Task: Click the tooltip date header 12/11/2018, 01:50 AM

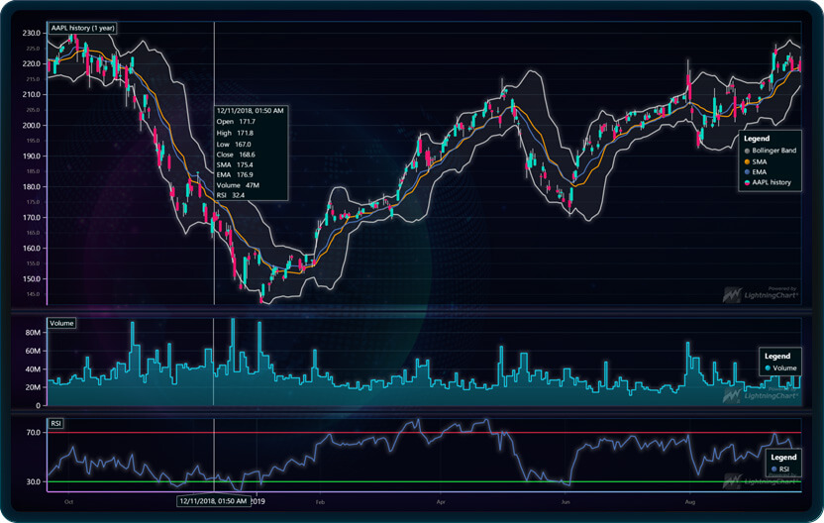Action: [x=251, y=111]
